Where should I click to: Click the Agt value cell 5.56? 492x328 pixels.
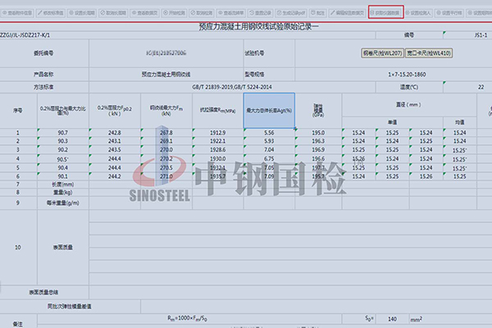[x=269, y=133]
